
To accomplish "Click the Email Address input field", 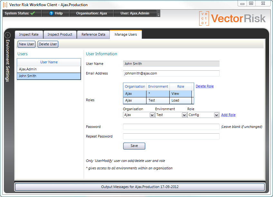I will [171, 73].
